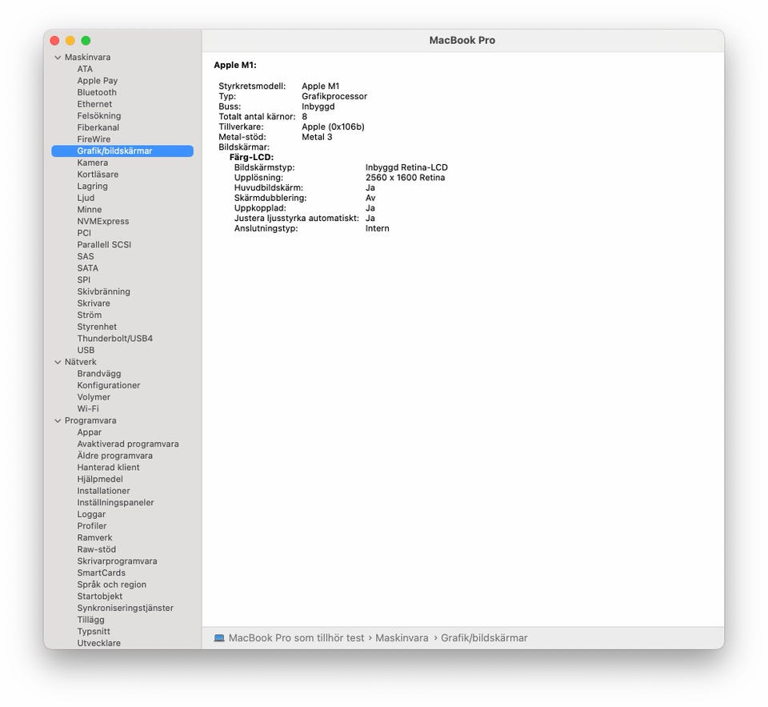The width and height of the screenshot is (768, 707).
Task: Select Synkroniseringstjänster in the sidebar
Action: pos(126,609)
